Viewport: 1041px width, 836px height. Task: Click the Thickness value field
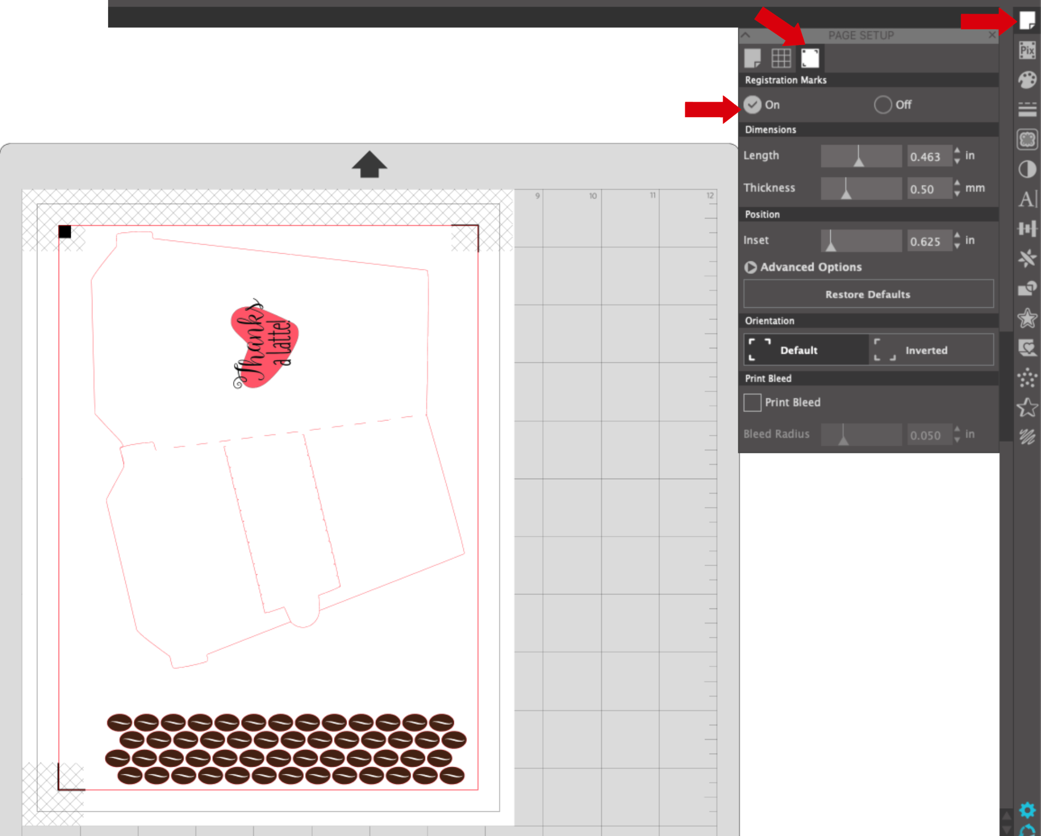tap(930, 189)
